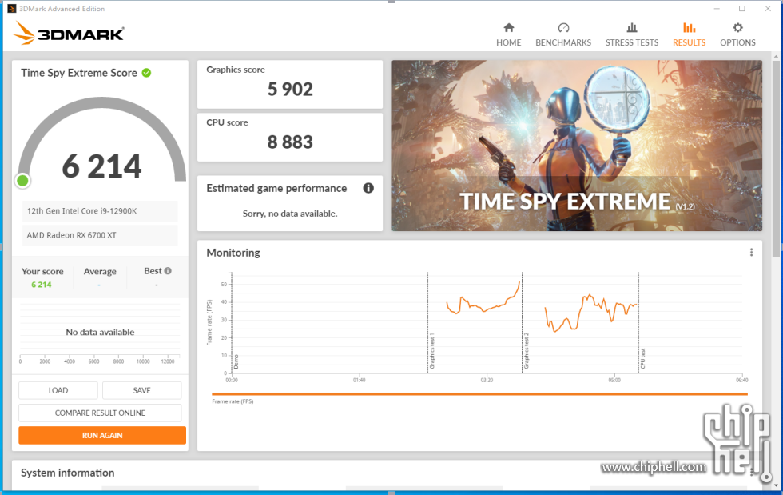This screenshot has height=495, width=783.
Task: Open the Results bar chart icon
Action: (689, 27)
